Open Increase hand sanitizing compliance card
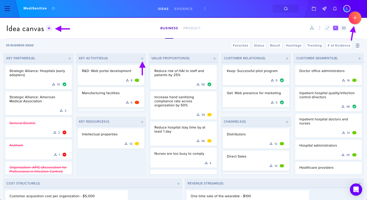Image resolution: width=367 pixels, height=200 pixels. [x=184, y=105]
